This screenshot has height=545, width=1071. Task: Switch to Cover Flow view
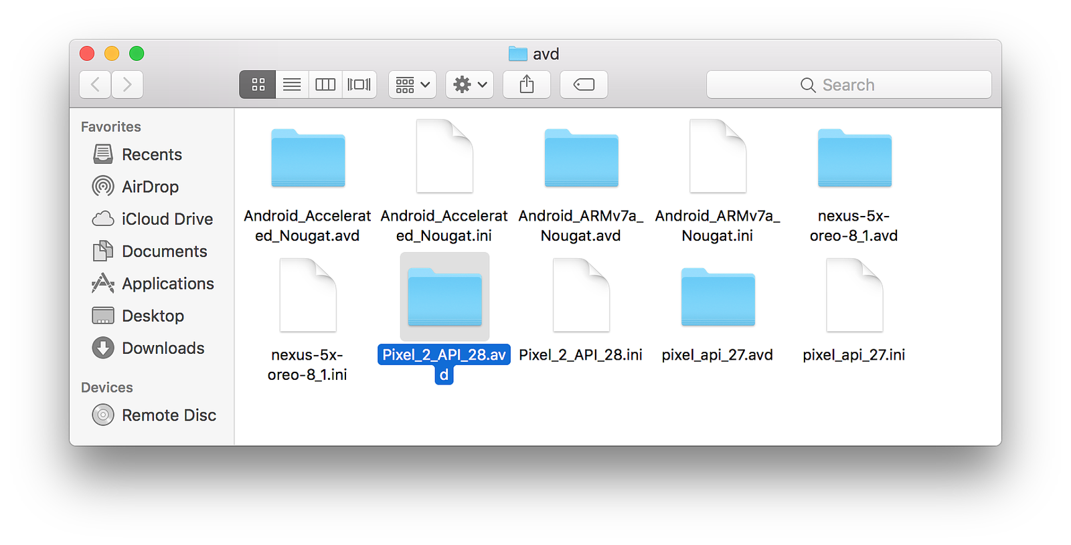(x=359, y=85)
